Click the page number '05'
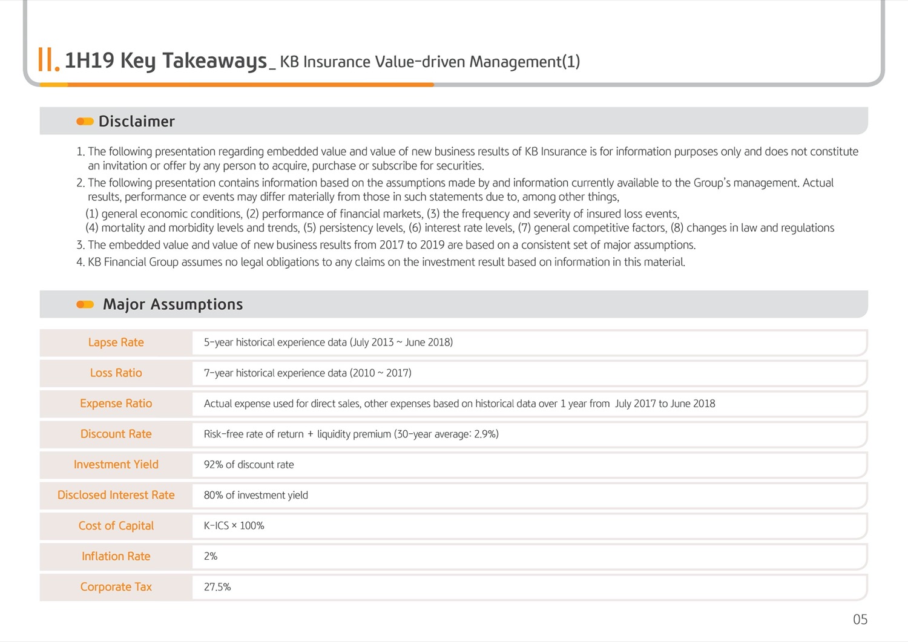 860,620
